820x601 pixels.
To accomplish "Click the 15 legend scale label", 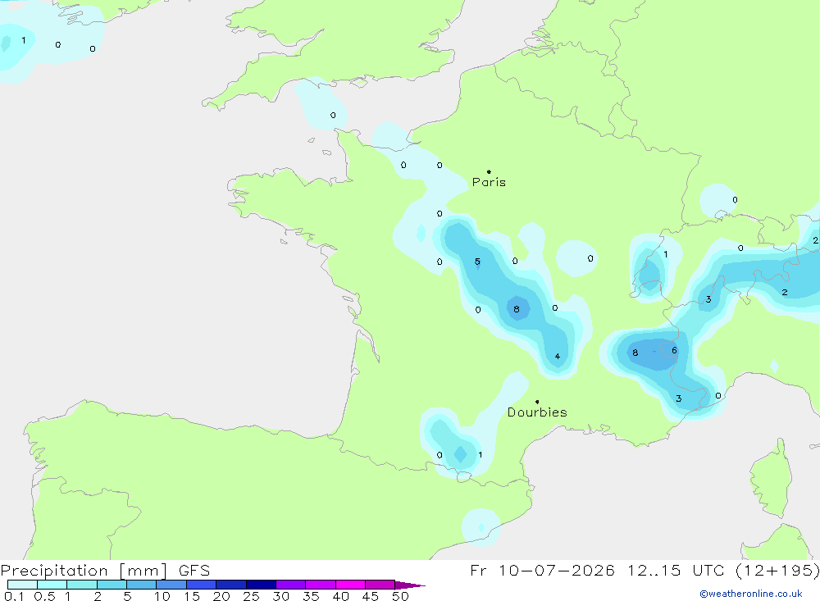I will 192,596.
